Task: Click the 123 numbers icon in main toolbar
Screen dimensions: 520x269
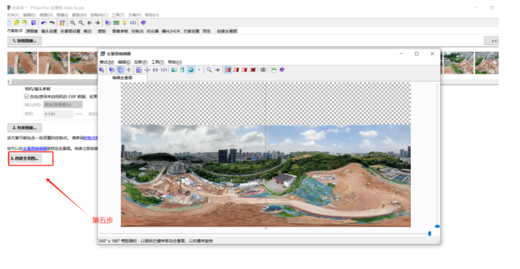Action: coord(133,22)
